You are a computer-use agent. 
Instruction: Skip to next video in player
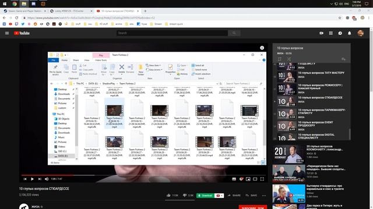(x=40, y=179)
